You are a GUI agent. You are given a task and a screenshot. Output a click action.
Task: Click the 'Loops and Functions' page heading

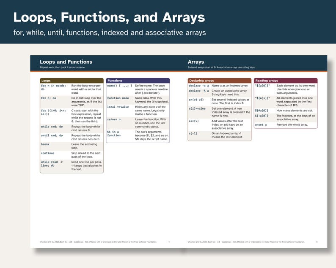pyautogui.click(x=66, y=62)
